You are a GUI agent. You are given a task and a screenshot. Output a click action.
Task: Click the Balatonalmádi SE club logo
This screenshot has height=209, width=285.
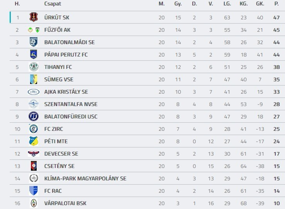tap(34, 42)
